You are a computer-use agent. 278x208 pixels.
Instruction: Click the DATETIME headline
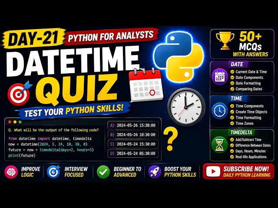tap(73, 61)
